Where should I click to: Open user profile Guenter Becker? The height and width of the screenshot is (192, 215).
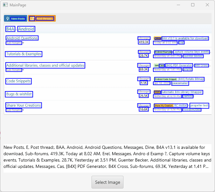193,56
